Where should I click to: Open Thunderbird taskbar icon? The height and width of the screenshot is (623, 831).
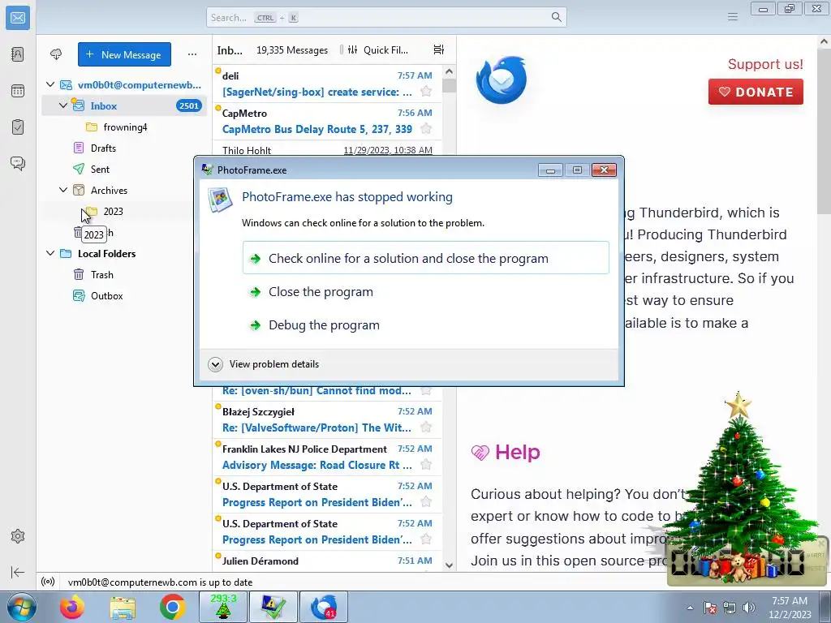[x=324, y=607]
